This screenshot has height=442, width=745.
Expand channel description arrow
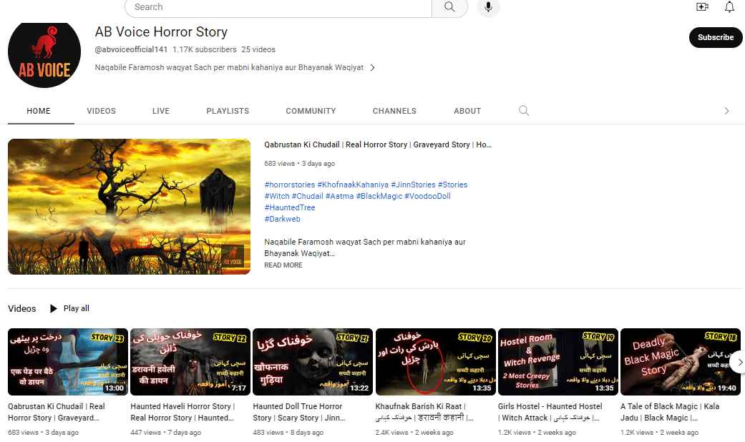coord(372,68)
